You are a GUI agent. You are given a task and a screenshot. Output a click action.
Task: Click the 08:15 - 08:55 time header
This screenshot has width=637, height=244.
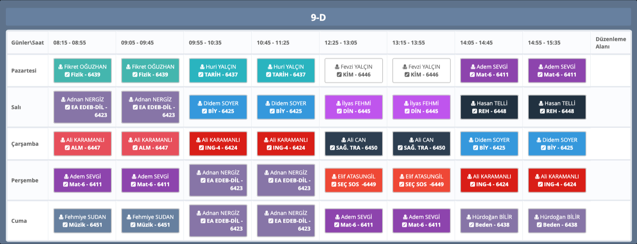[x=70, y=43]
